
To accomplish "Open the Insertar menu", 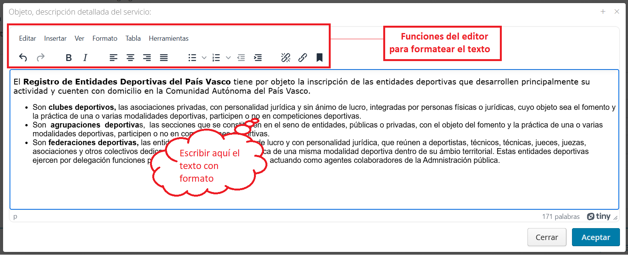I will [55, 38].
